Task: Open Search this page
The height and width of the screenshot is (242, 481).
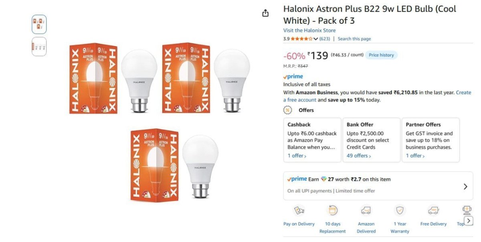Action: coord(354,39)
